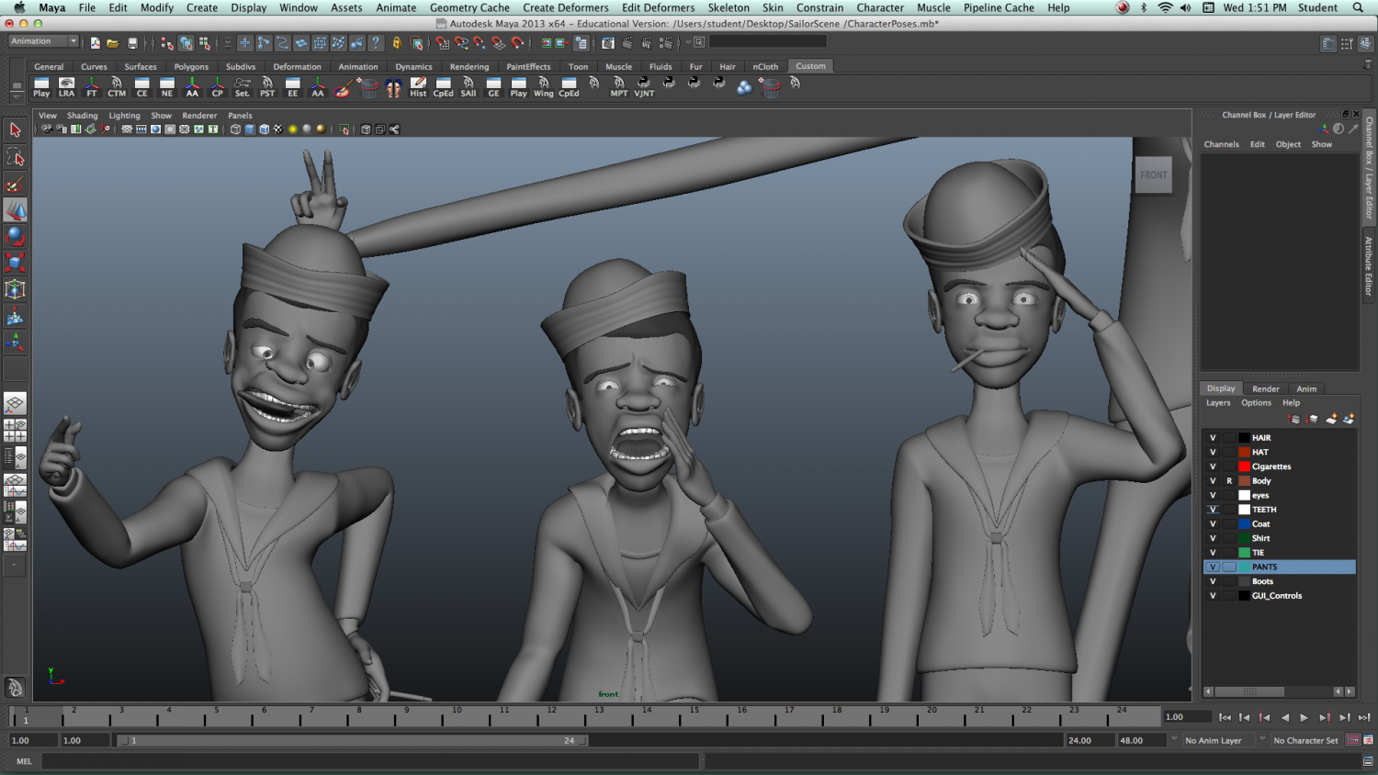The image size is (1378, 775).
Task: Run the Hist shelf button
Action: (418, 87)
